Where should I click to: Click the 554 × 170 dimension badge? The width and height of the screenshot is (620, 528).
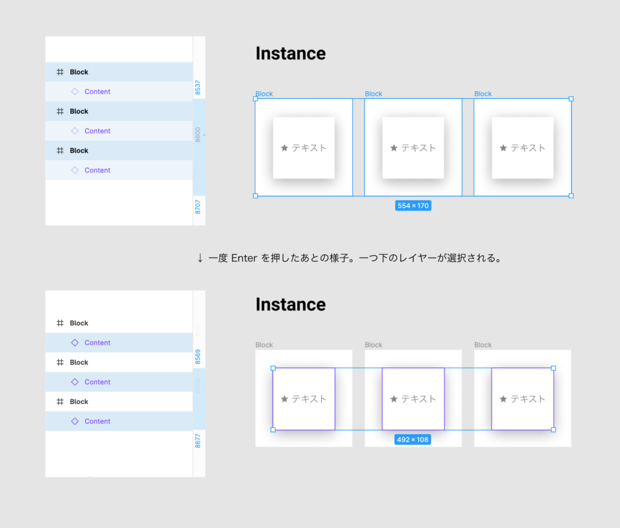[x=413, y=206]
